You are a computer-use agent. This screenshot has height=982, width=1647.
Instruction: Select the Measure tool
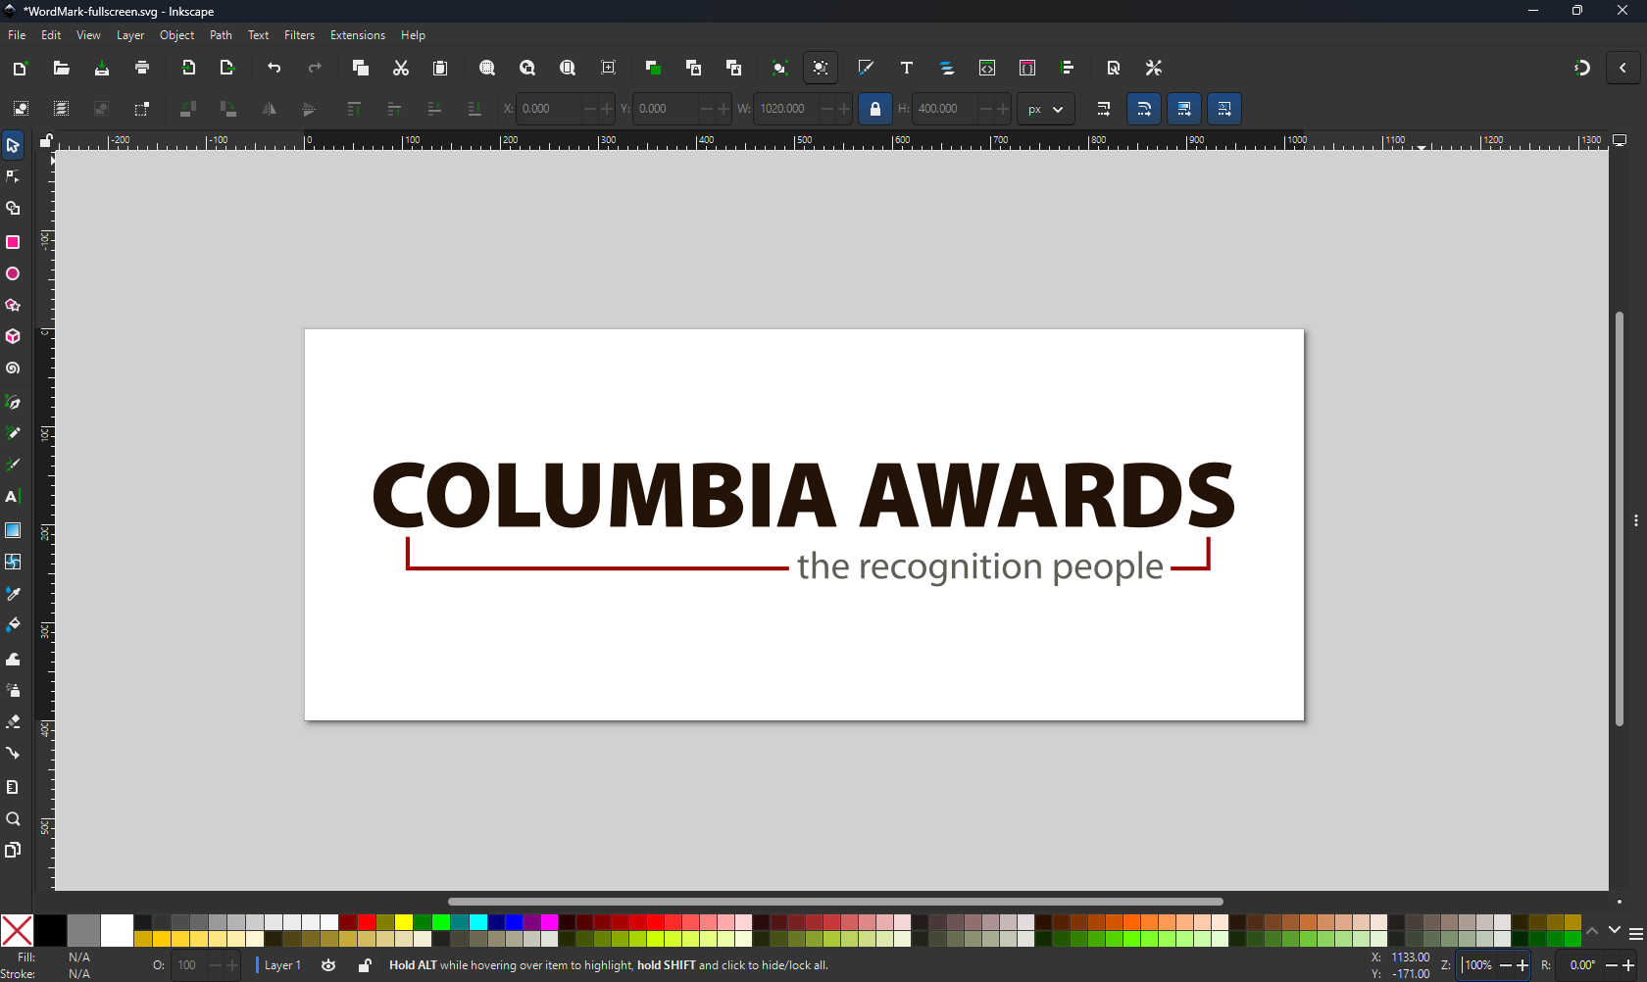(x=13, y=787)
